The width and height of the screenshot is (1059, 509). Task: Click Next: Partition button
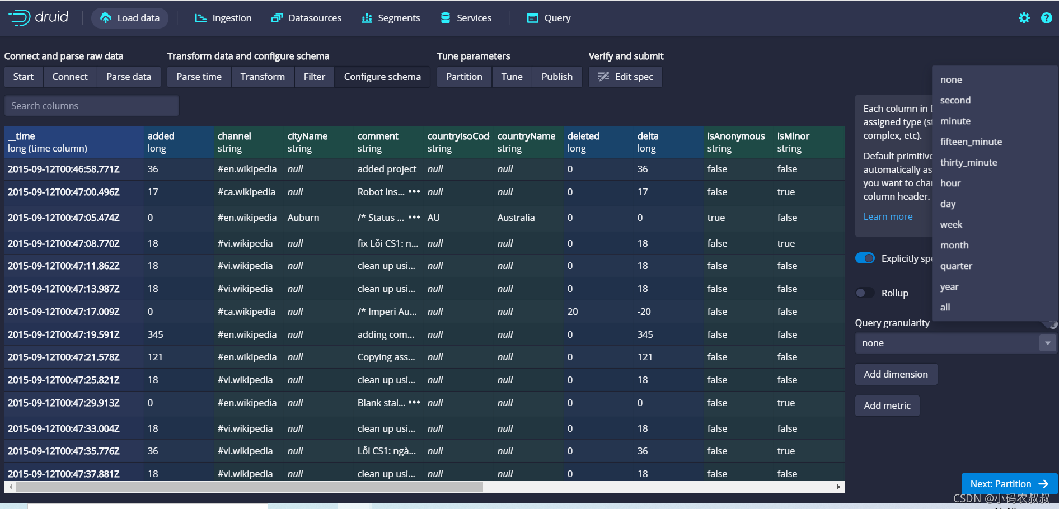point(1009,484)
